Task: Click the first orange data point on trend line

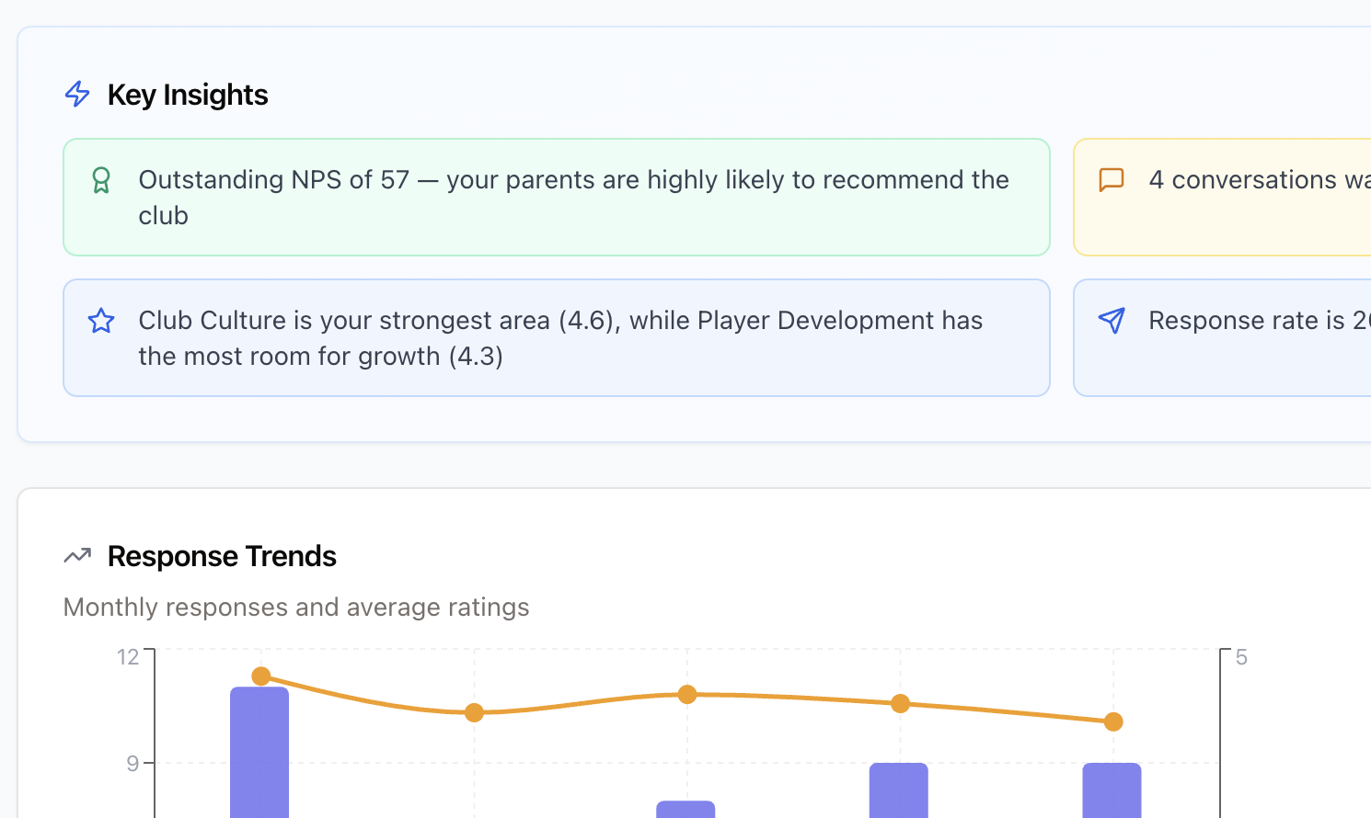Action: tap(260, 676)
